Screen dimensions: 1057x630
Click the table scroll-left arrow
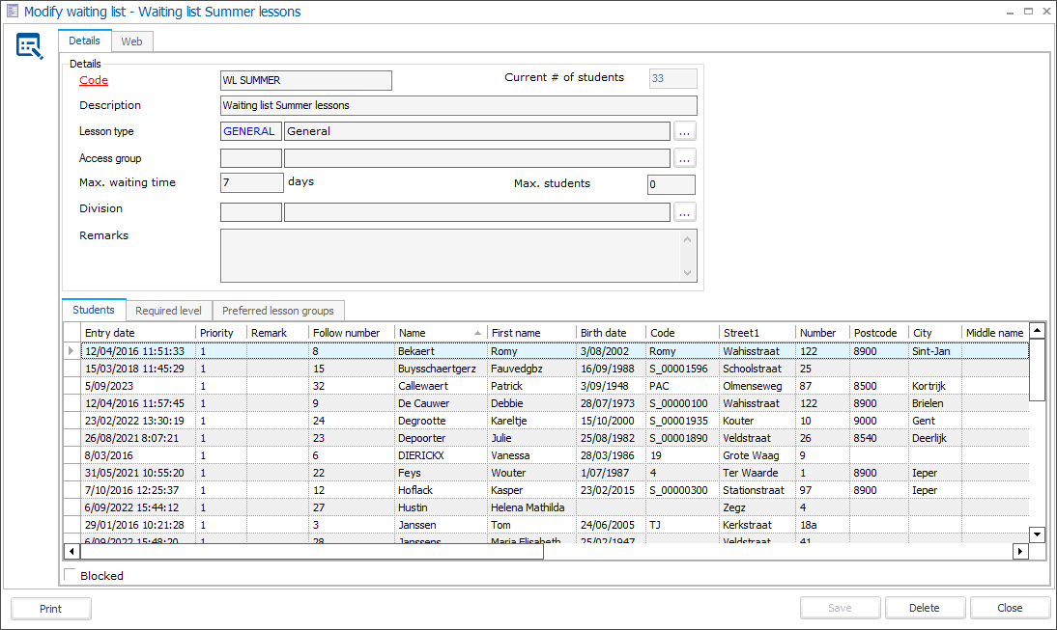(71, 552)
